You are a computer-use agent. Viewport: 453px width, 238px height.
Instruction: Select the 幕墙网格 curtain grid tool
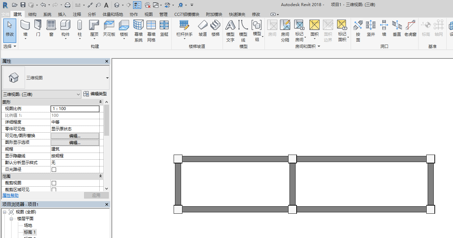click(151, 31)
